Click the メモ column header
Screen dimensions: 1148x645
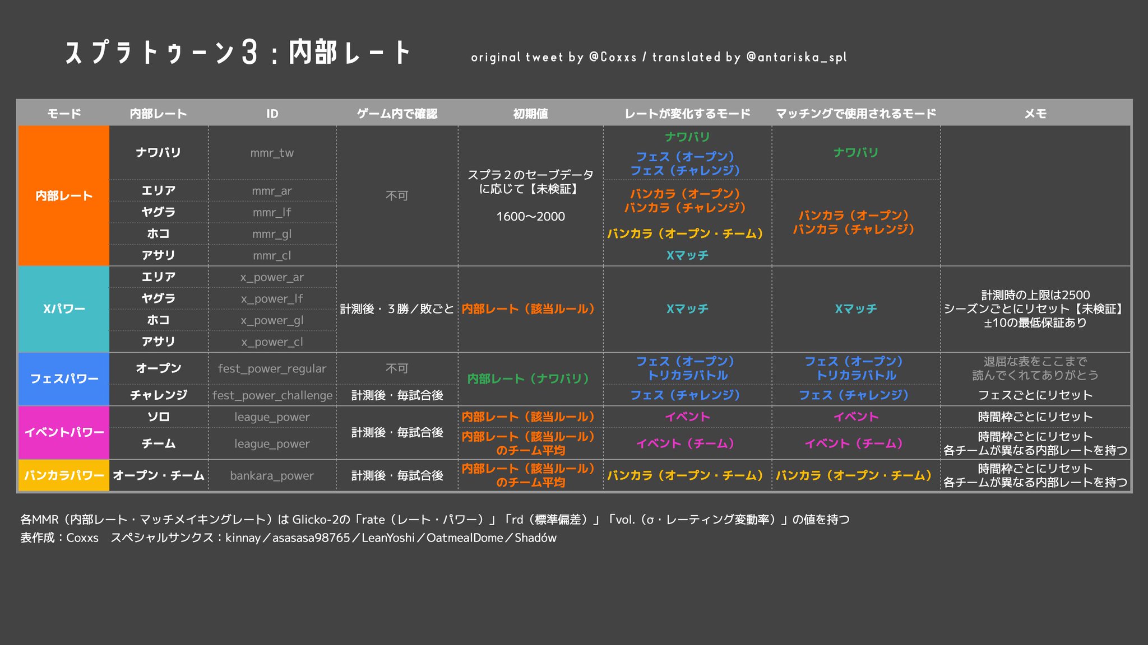click(1035, 114)
